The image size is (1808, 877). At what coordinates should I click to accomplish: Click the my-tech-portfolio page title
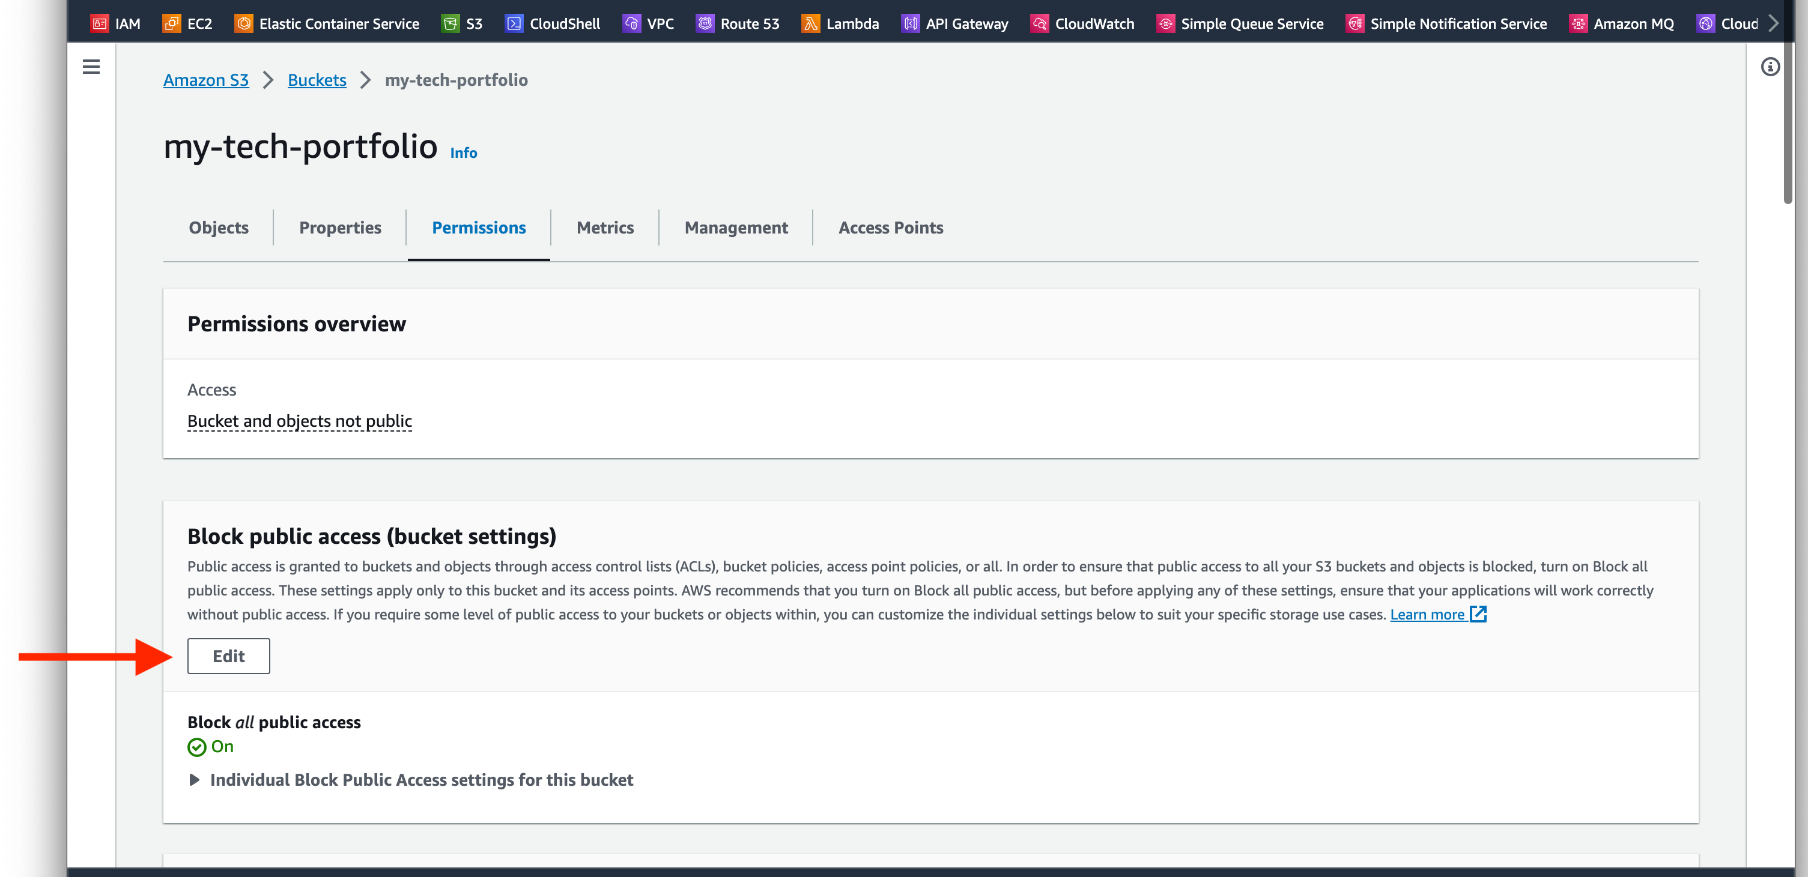pyautogui.click(x=300, y=146)
